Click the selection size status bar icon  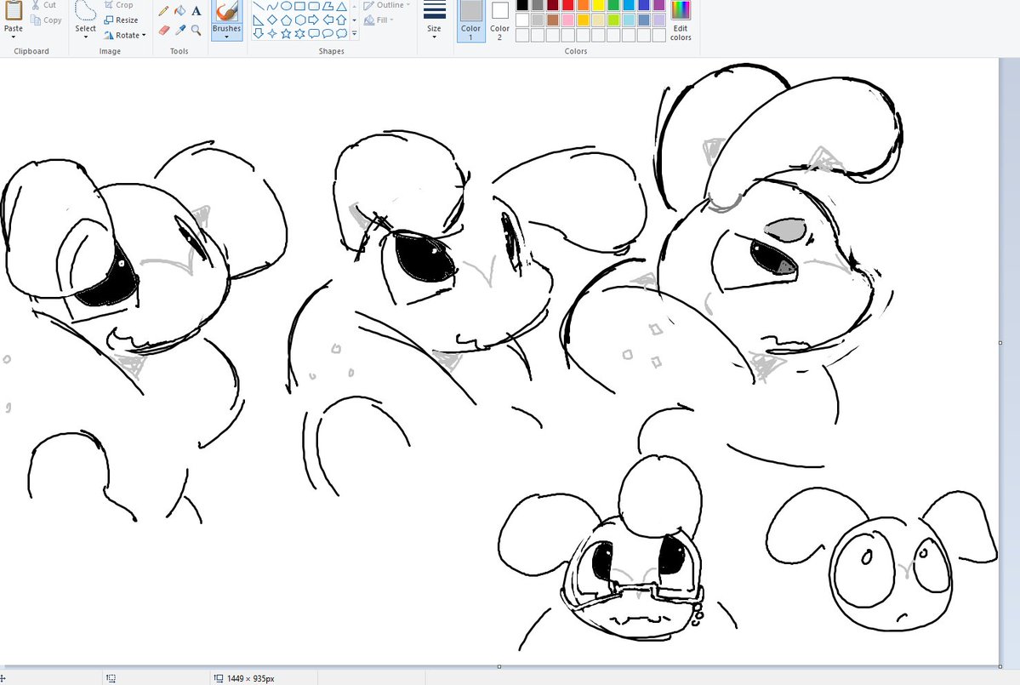click(111, 678)
